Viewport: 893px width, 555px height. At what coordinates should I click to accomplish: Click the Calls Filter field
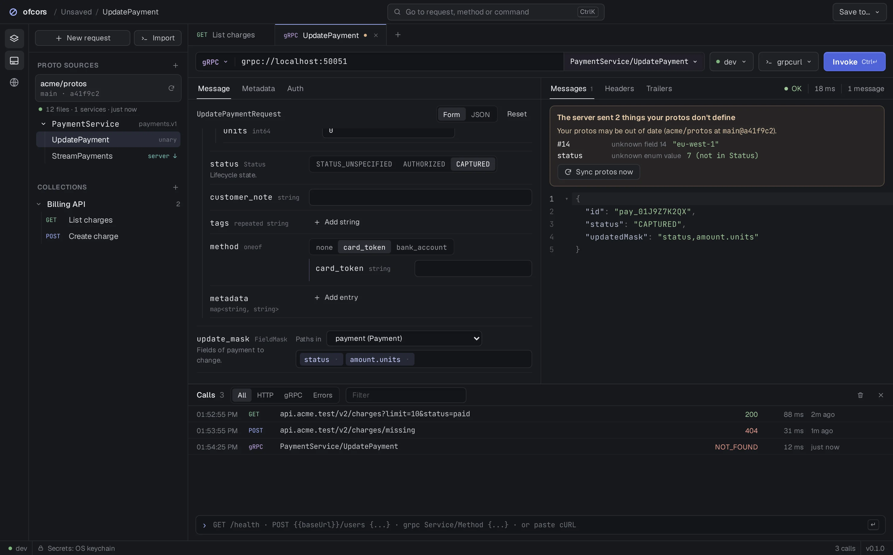[406, 395]
